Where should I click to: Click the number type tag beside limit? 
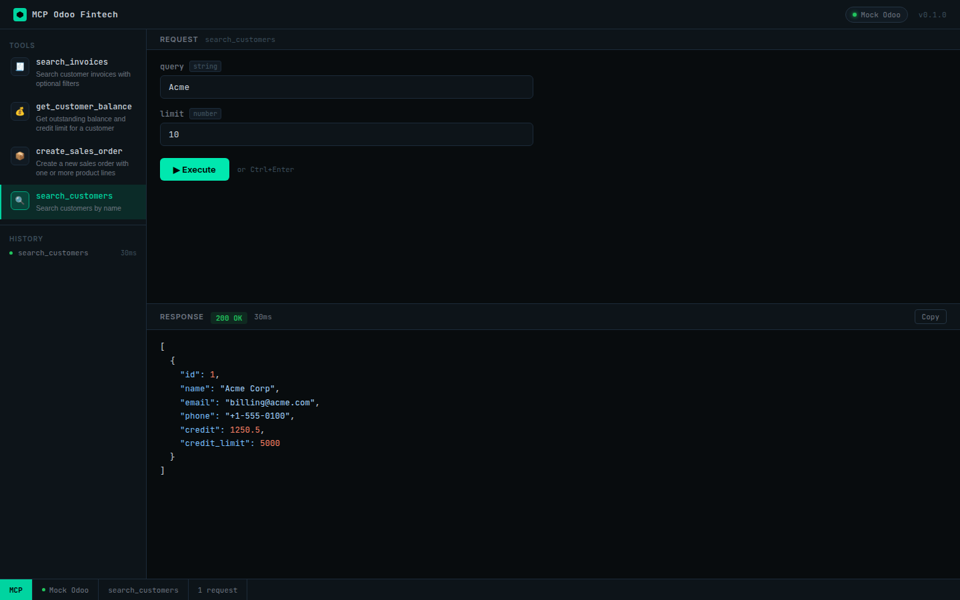click(x=205, y=114)
